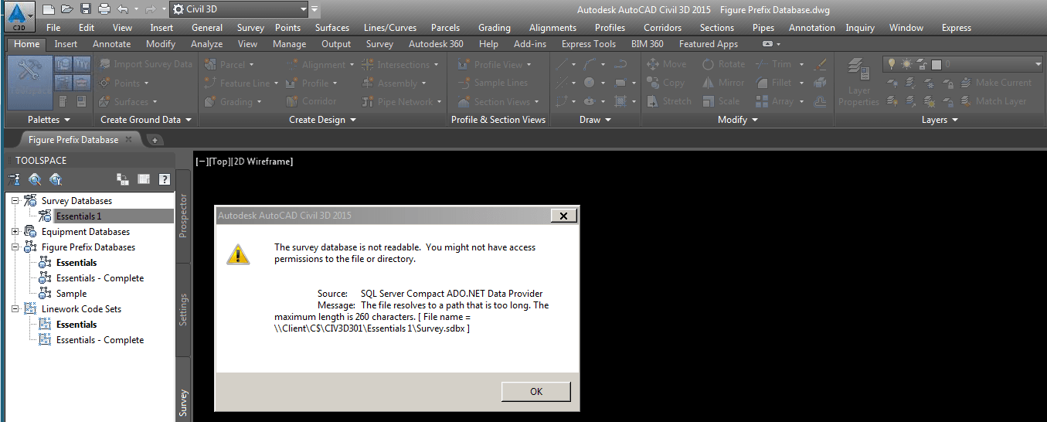Click OK in the error dialog

pyautogui.click(x=536, y=392)
